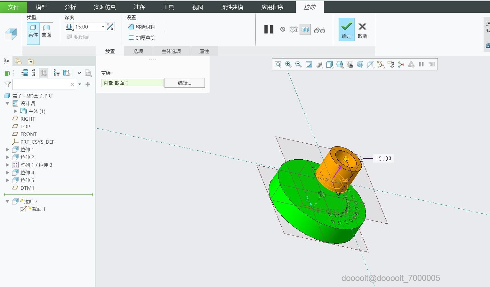This screenshot has width=490, height=287.
Task: Click the pause feature icon in ribbon
Action: click(269, 29)
